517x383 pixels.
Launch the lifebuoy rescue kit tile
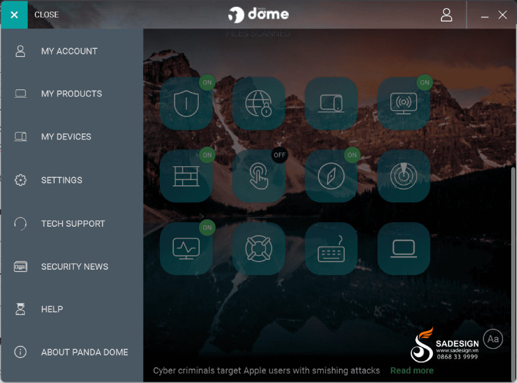(258, 248)
